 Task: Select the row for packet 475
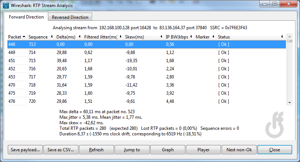[x=147, y=93]
